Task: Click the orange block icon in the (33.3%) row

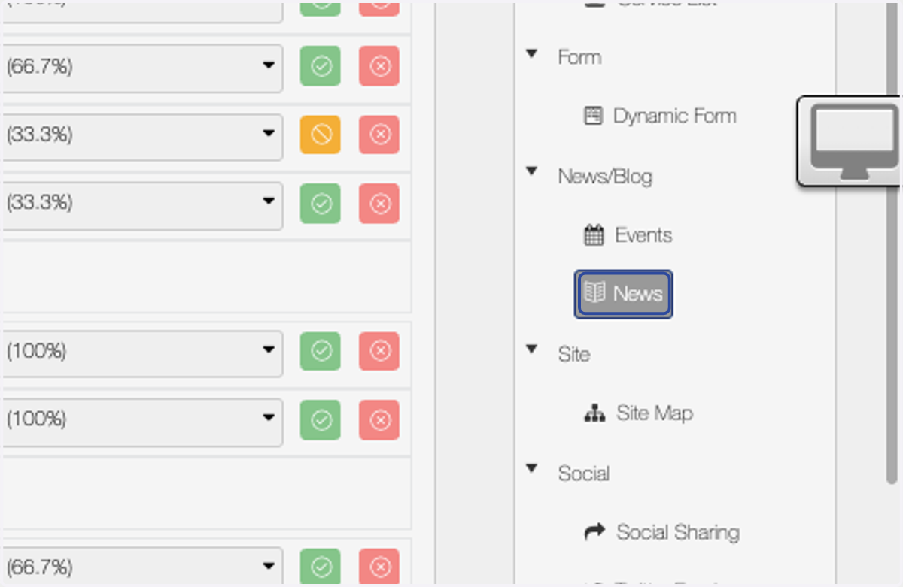Action: 321,135
